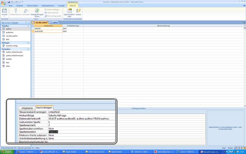Image resolution: width=246 pixels, height=154 pixels.
Task: Switch to the author document tab
Action: click(x=55, y=22)
